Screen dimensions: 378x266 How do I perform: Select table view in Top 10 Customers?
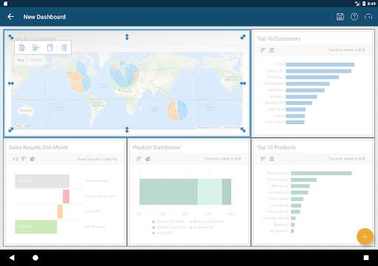(x=272, y=50)
